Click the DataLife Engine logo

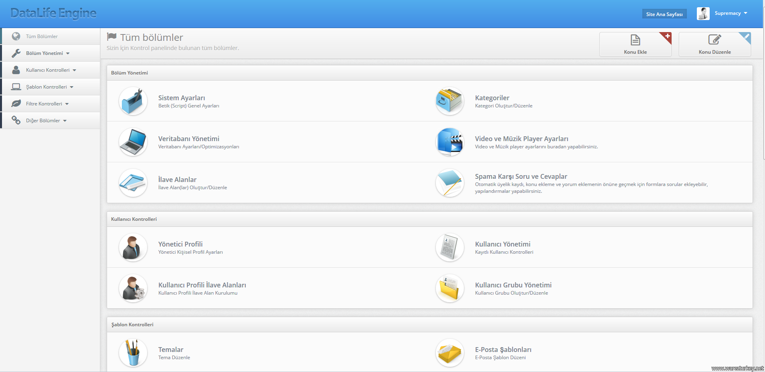[53, 13]
